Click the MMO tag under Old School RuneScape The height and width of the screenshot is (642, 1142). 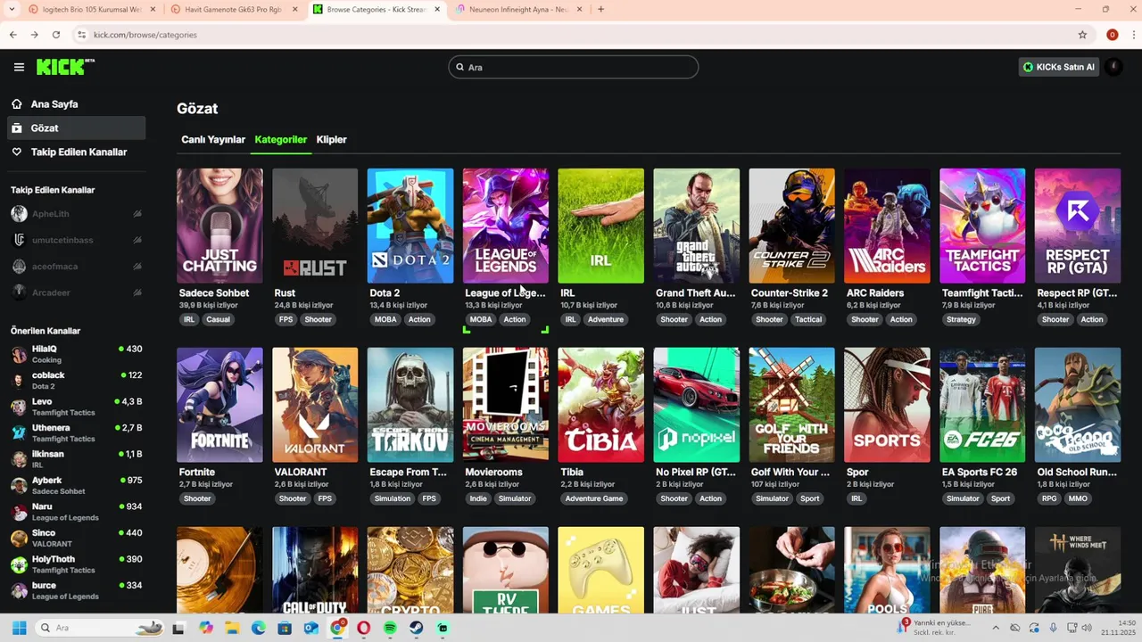[1077, 498]
